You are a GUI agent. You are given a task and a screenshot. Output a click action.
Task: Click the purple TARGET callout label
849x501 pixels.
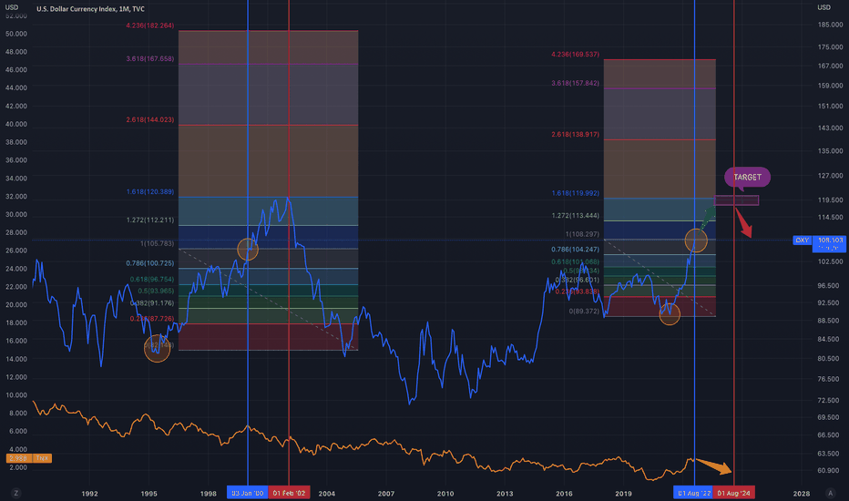(747, 177)
